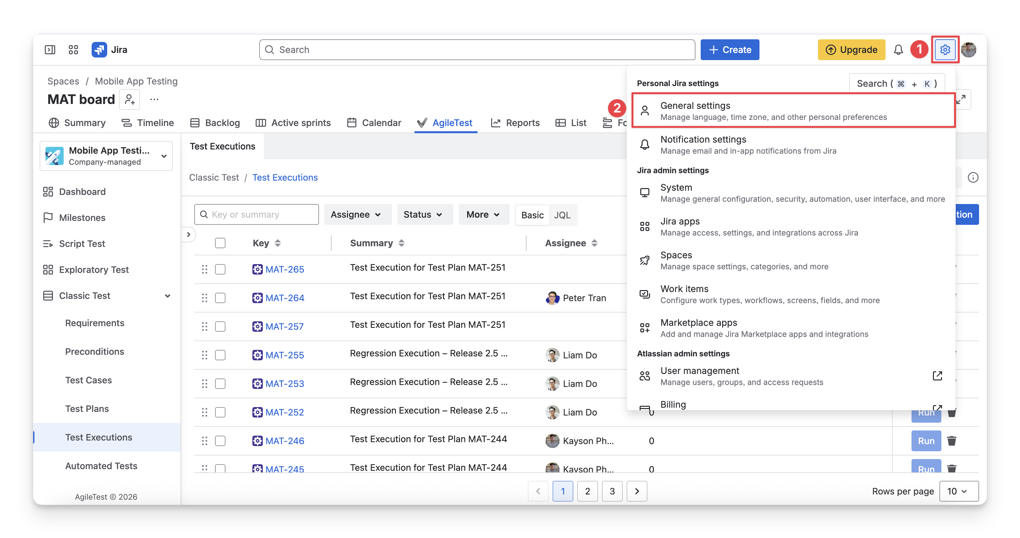This screenshot has height=538, width=1020.
Task: Click the notifications bell icon
Action: point(899,49)
